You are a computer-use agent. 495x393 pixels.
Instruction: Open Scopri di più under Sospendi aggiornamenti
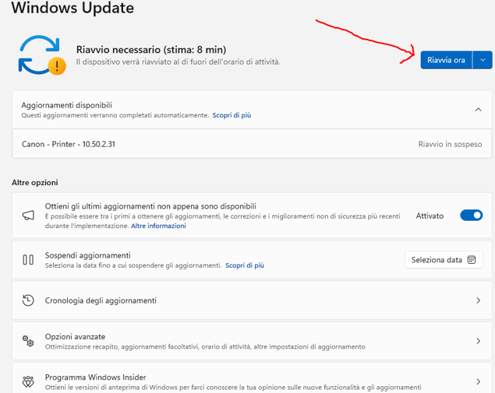(x=245, y=265)
